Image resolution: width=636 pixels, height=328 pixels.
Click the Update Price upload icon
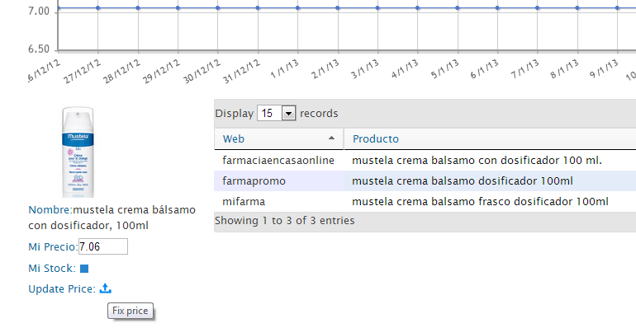[105, 288]
